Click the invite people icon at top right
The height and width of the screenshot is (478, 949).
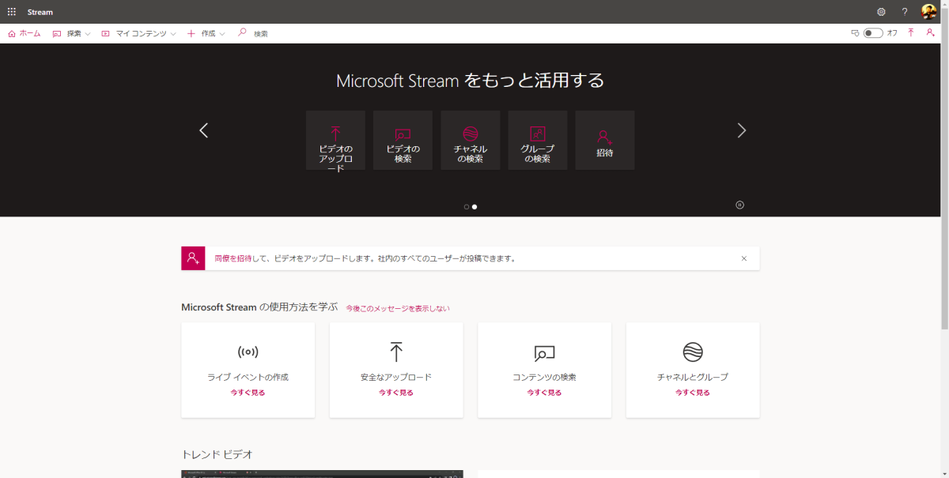[930, 32]
